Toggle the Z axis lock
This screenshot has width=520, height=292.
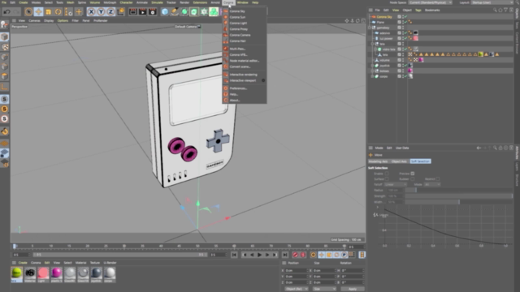110,12
